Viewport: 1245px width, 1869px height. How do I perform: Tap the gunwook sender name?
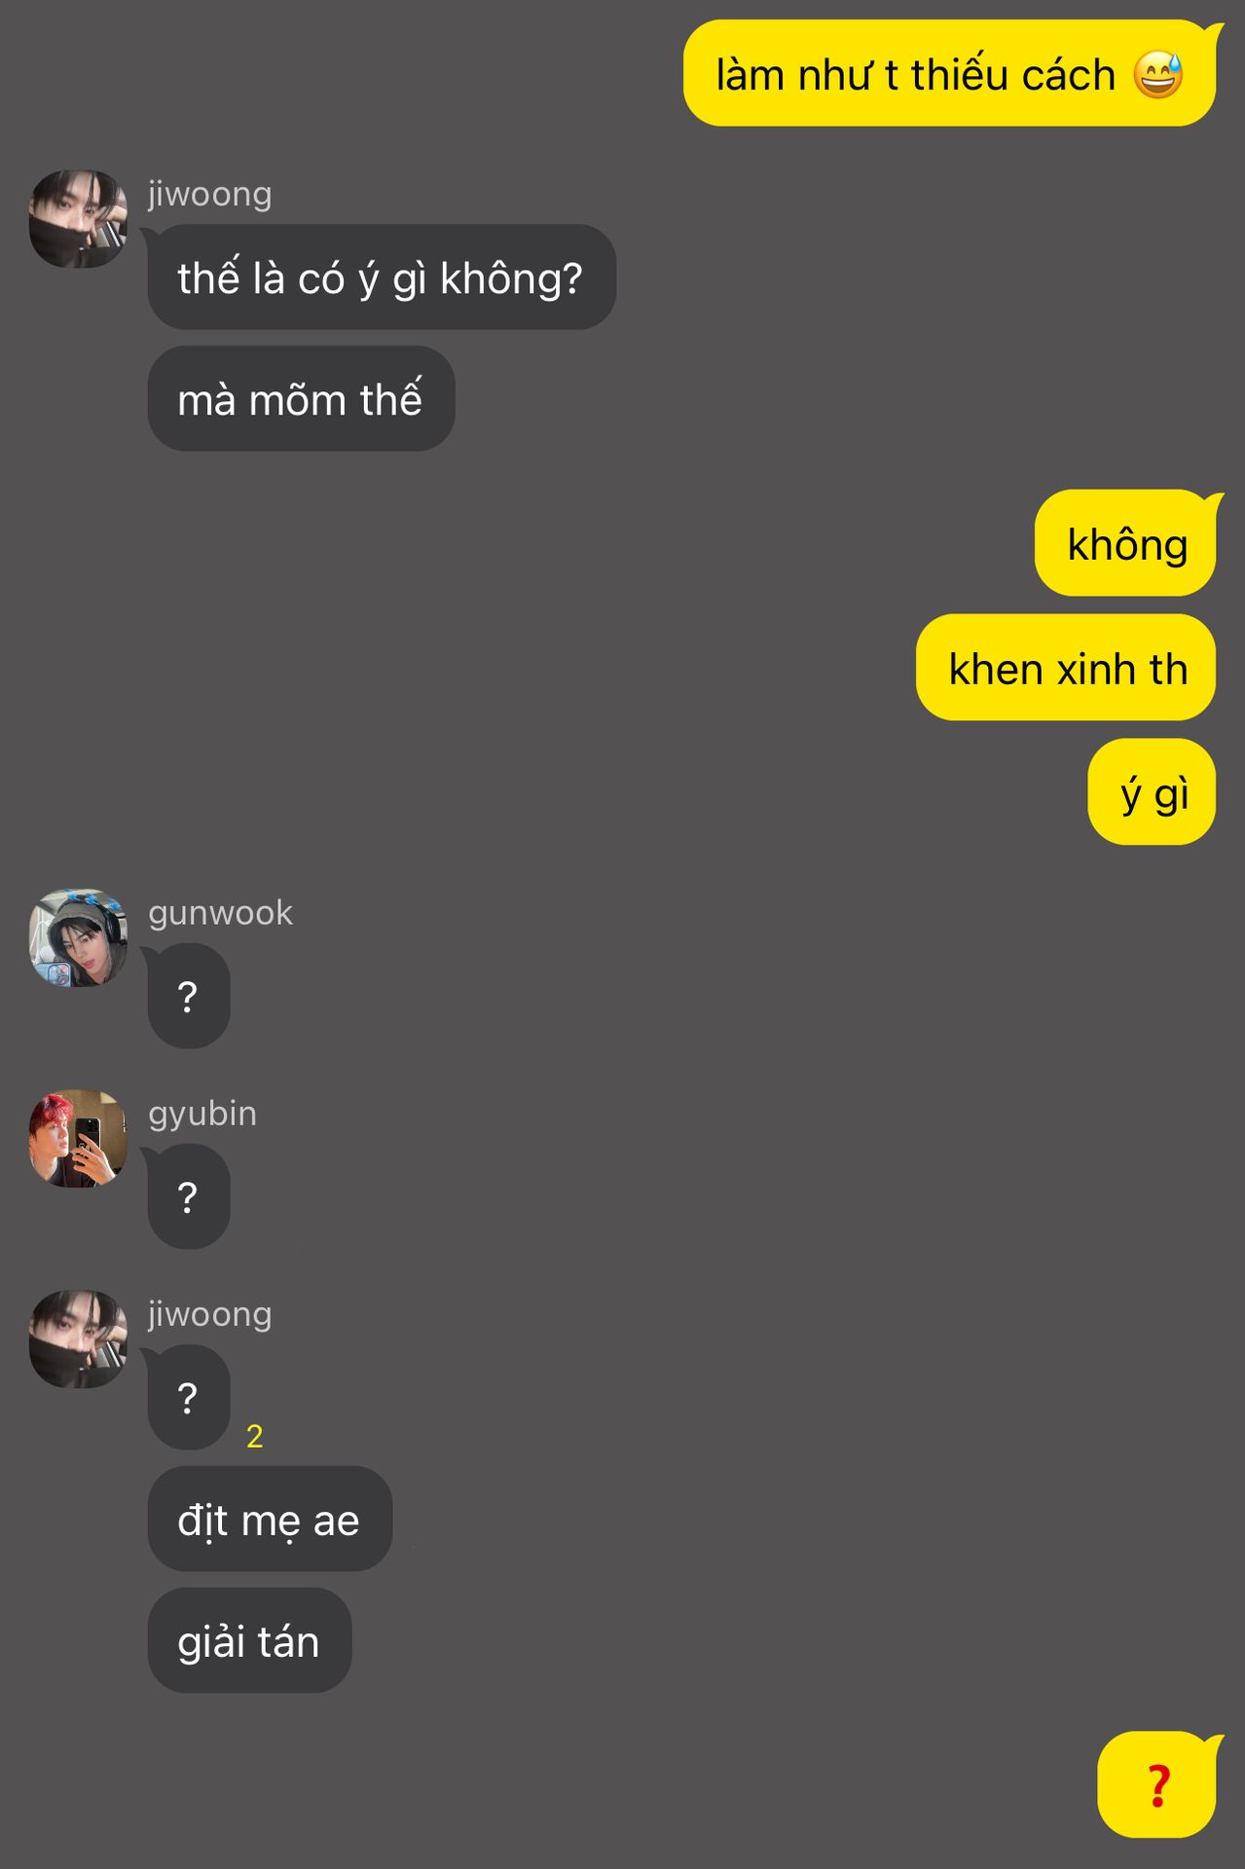[x=220, y=913]
